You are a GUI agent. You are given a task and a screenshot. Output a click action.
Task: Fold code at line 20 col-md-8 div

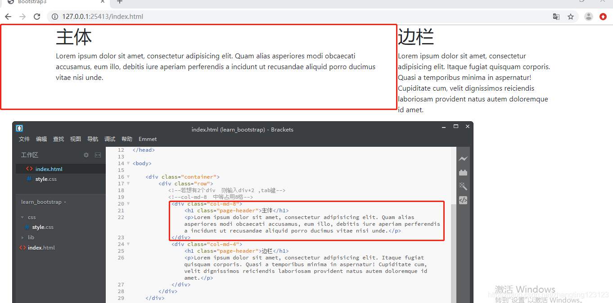click(128, 204)
